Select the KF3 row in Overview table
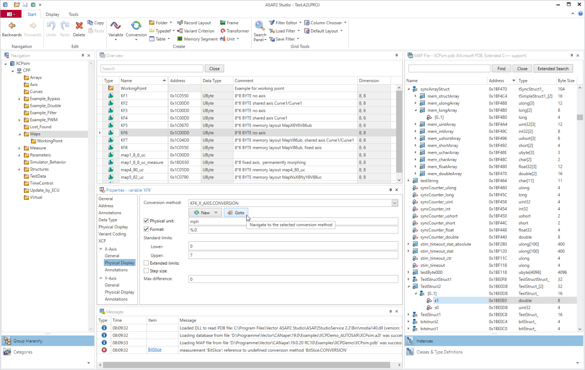This screenshot has width=585, height=370. point(247,111)
